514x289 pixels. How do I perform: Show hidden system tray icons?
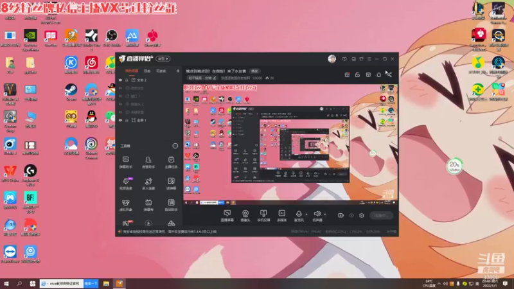point(439,284)
